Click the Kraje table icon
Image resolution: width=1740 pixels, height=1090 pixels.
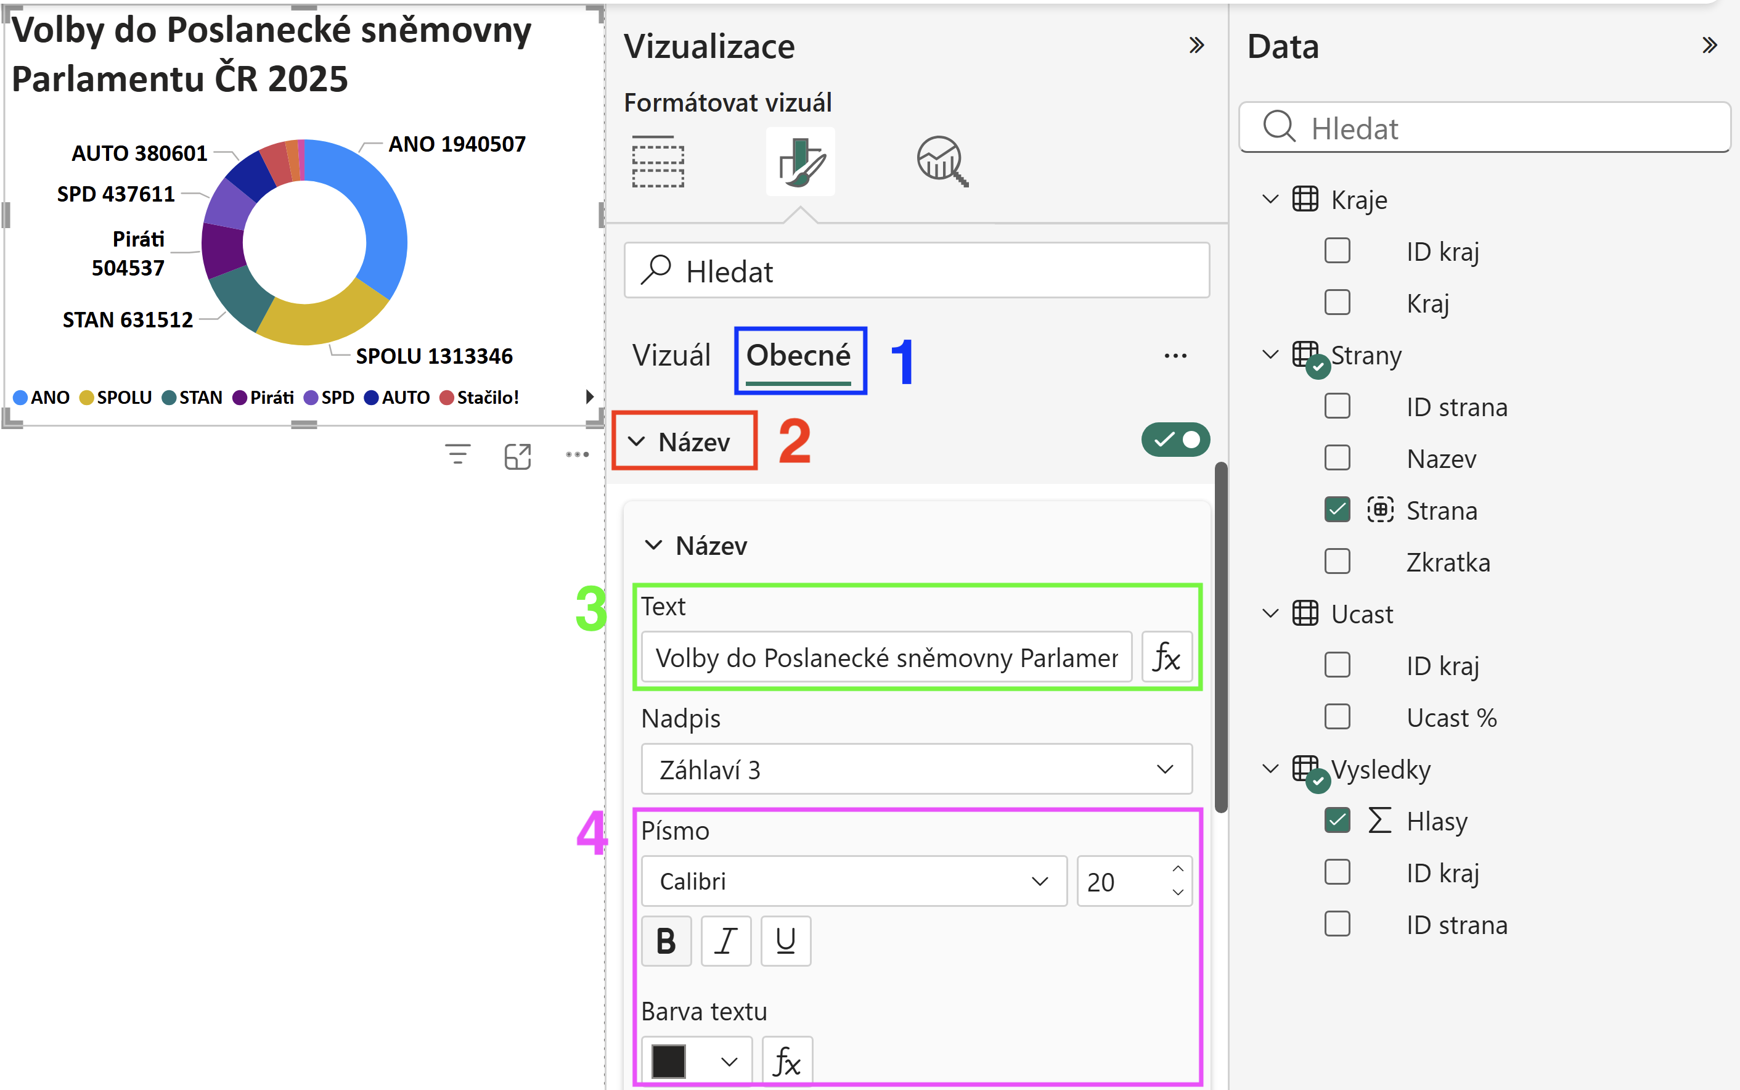pyautogui.click(x=1305, y=199)
